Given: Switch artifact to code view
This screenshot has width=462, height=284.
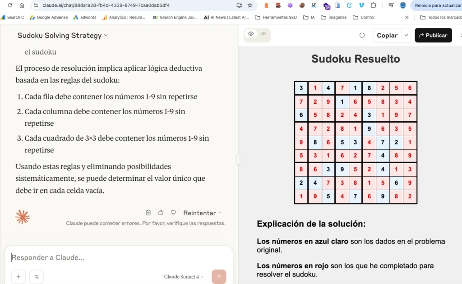Looking at the screenshot, I should (263, 34).
